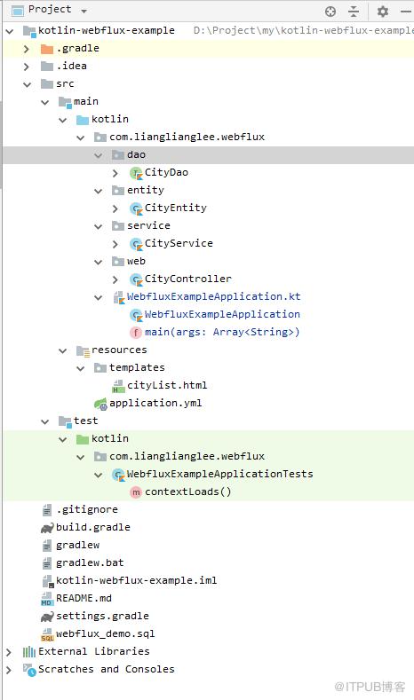Select com.liangliang1ee.webflux package under main
The height and width of the screenshot is (700, 414).
(187, 137)
